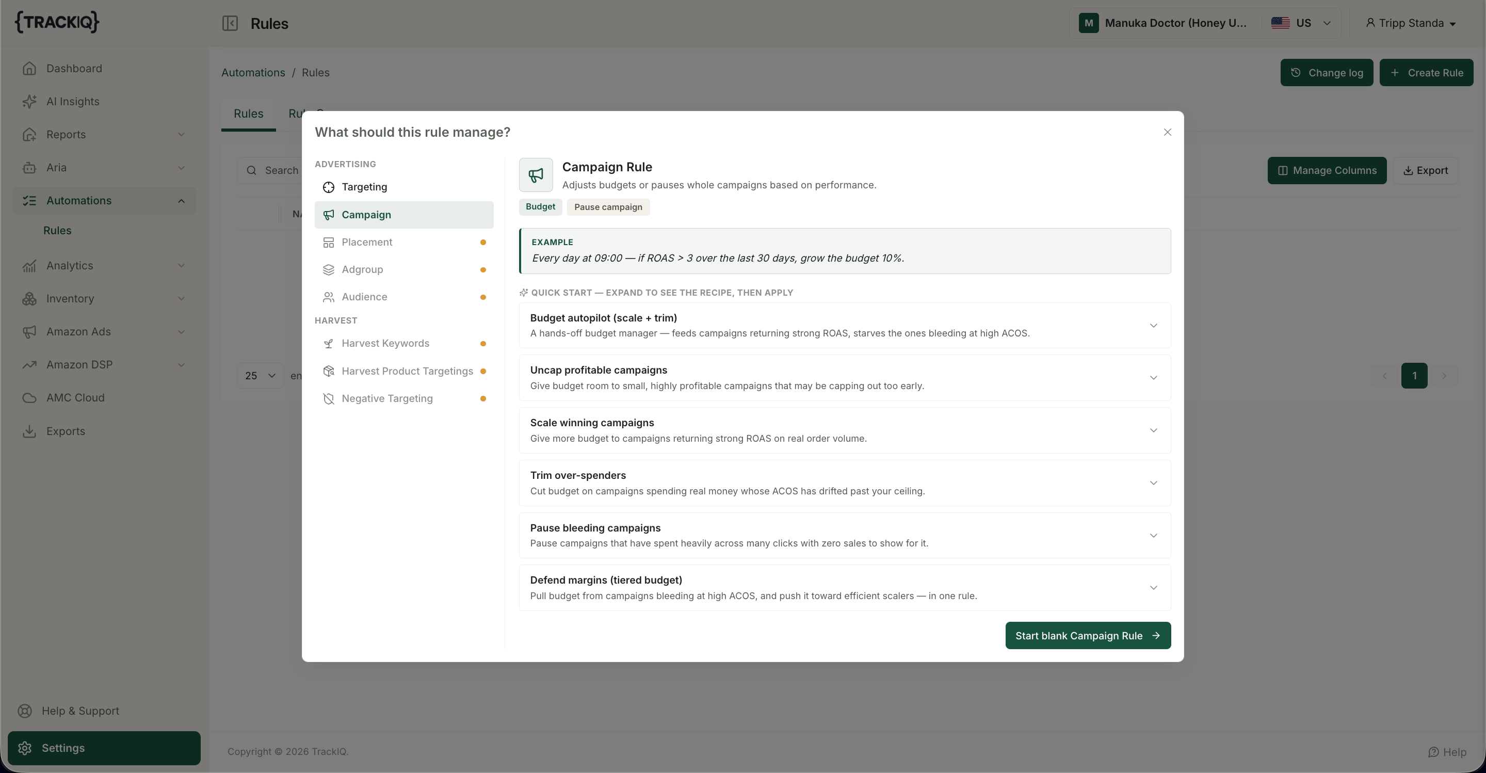1486x773 pixels.
Task: Click the Inventory boxes icon
Action: tap(29, 299)
